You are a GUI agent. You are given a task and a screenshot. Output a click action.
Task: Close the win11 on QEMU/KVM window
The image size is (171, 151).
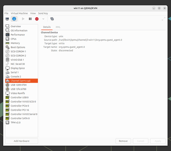(x=165, y=8)
